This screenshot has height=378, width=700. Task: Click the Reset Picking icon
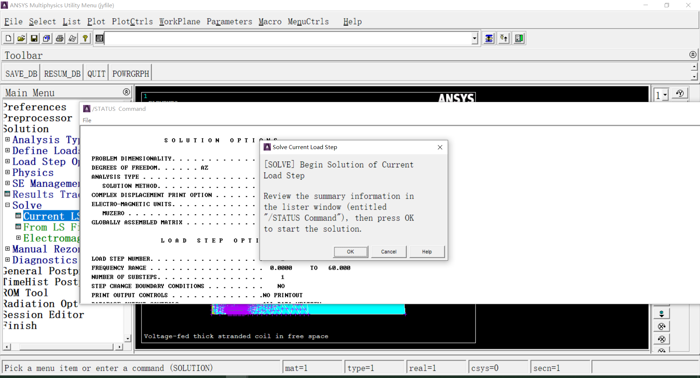(504, 38)
